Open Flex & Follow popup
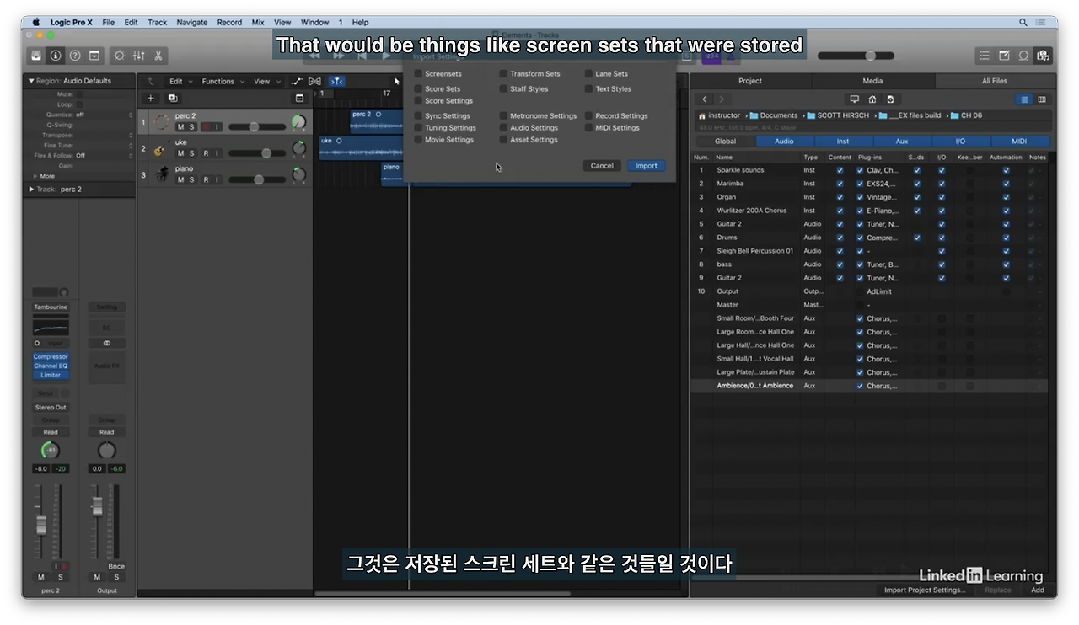The height and width of the screenshot is (625, 1079). coord(104,156)
